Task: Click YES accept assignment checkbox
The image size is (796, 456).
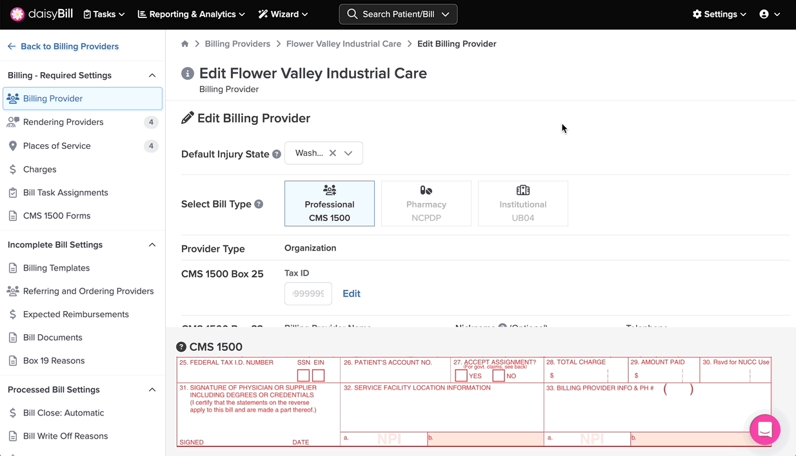Action: tap(461, 375)
